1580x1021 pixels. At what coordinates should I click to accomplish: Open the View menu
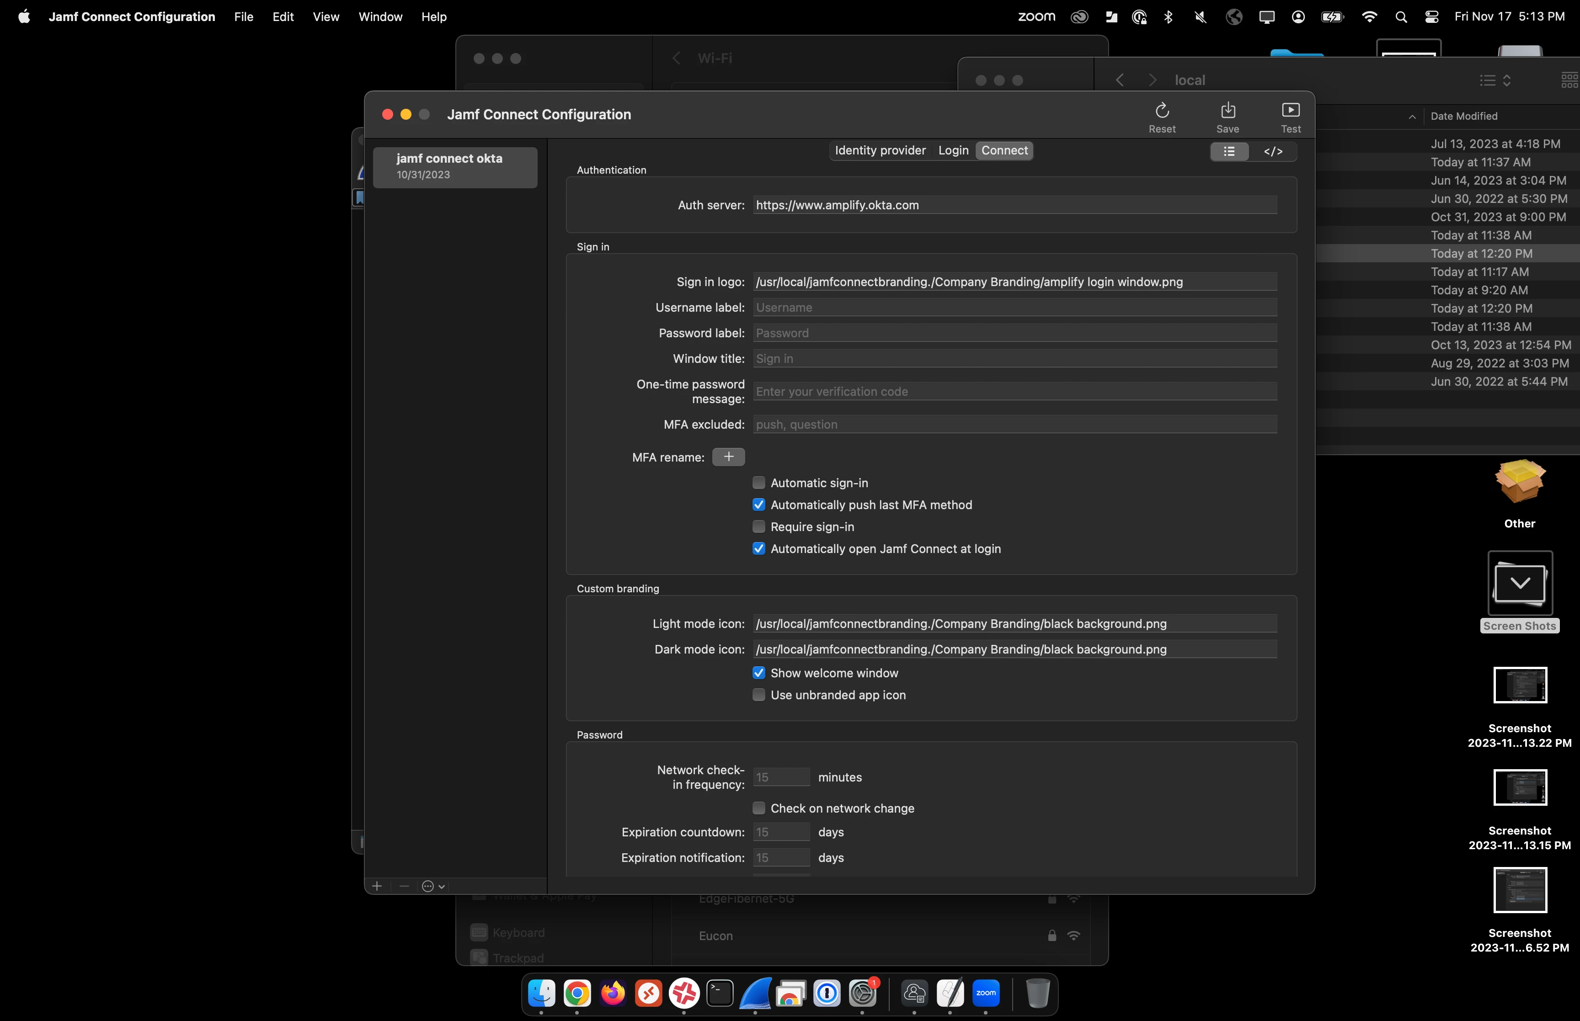click(x=326, y=16)
